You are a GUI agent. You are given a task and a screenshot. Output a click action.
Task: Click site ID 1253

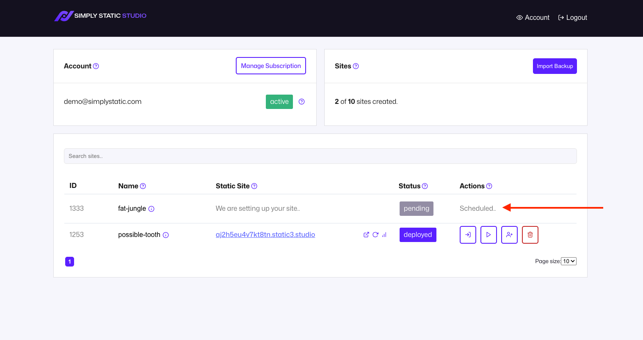[x=77, y=235]
